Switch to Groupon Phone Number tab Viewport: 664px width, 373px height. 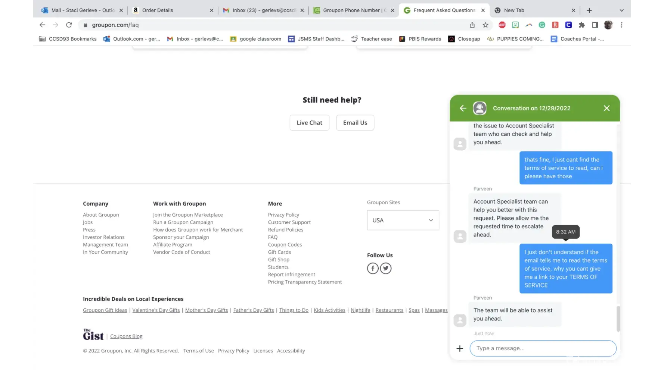click(x=351, y=10)
